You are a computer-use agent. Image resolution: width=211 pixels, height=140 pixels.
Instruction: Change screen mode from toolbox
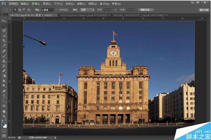4,136
